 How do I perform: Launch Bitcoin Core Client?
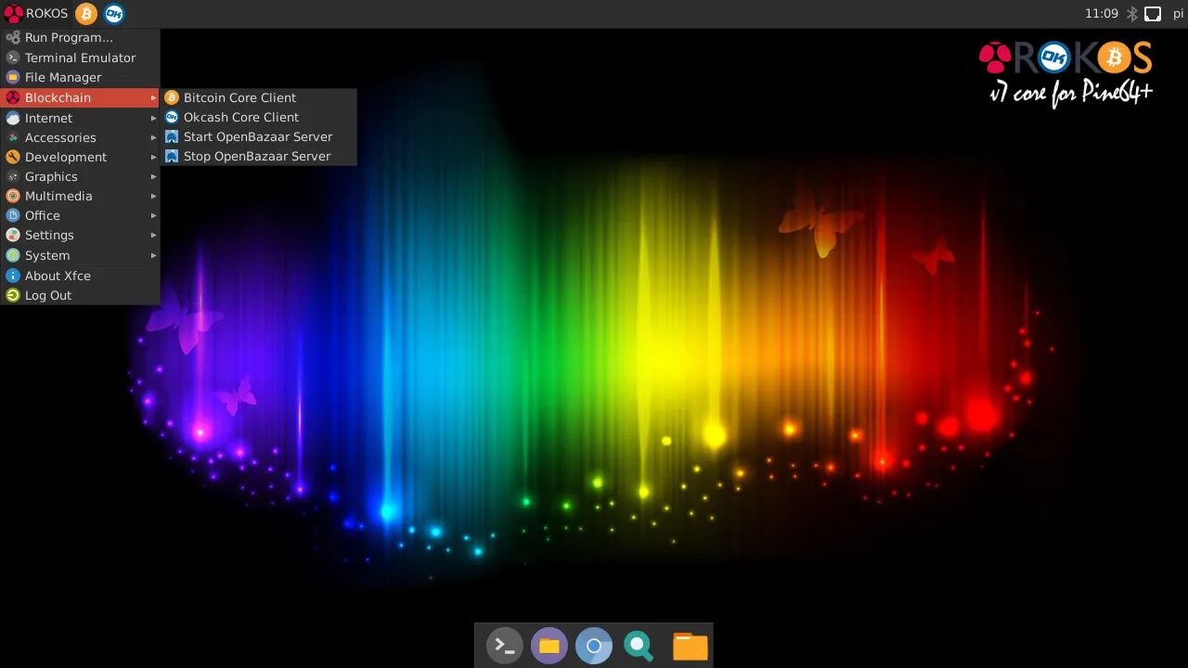coord(258,97)
